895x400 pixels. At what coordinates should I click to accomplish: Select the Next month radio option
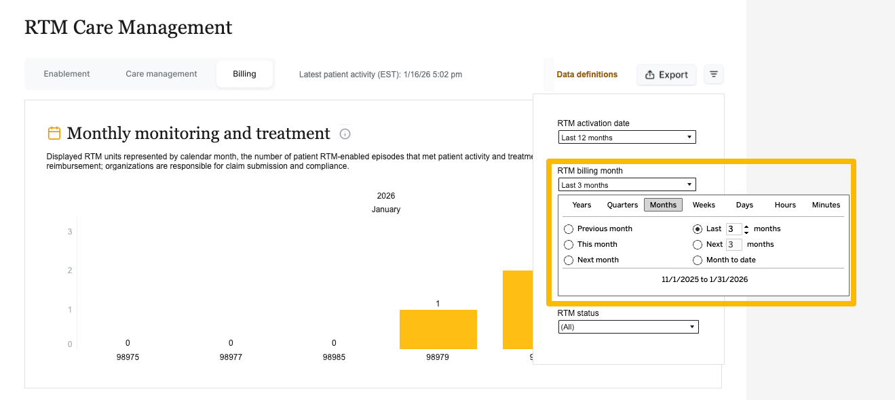569,260
